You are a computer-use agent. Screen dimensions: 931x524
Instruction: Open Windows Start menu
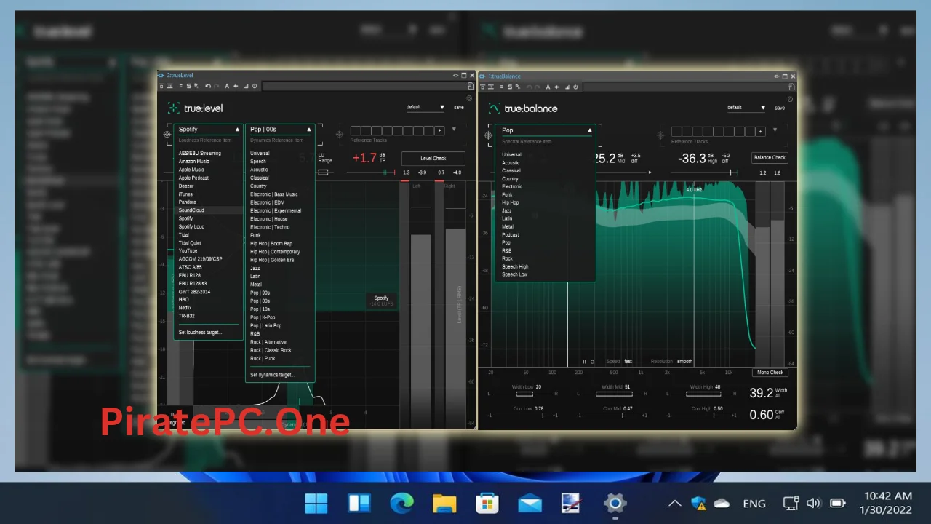(x=316, y=503)
